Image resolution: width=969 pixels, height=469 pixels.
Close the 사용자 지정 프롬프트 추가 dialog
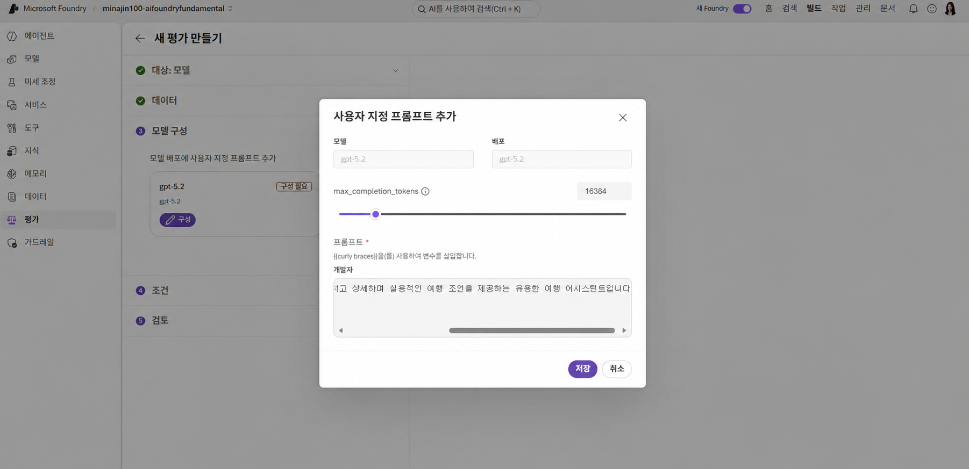coord(623,118)
